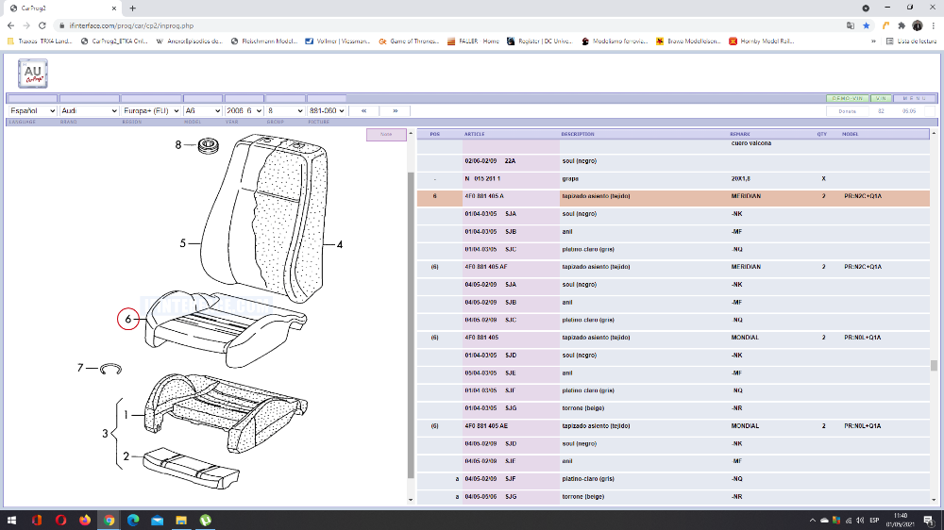Bookmark this page with the star icon
Screen dimensions: 944x530
[867, 25]
